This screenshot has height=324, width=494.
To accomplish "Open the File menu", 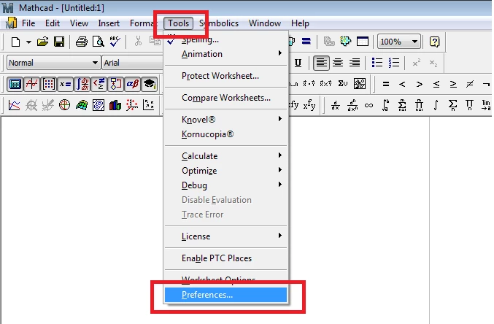I will click(x=28, y=23).
